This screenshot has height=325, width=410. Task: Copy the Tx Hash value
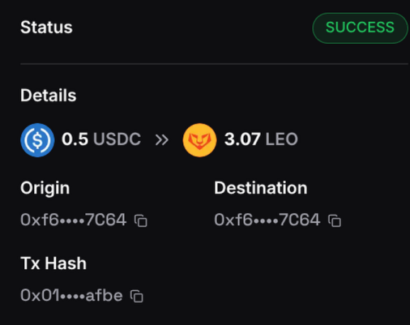point(137,296)
